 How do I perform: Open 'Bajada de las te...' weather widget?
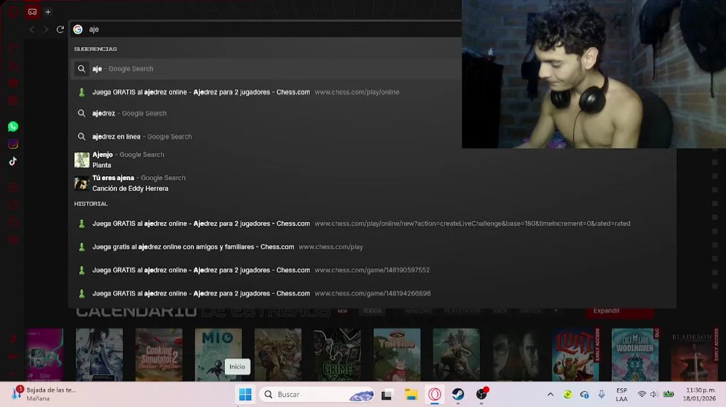click(x=44, y=395)
